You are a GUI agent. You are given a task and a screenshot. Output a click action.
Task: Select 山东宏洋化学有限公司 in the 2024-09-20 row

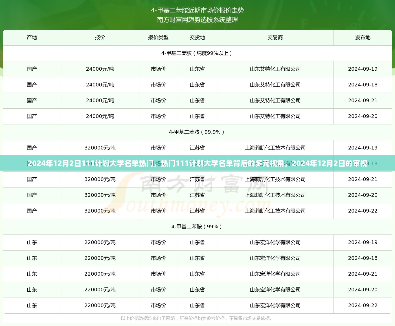tap(275, 290)
